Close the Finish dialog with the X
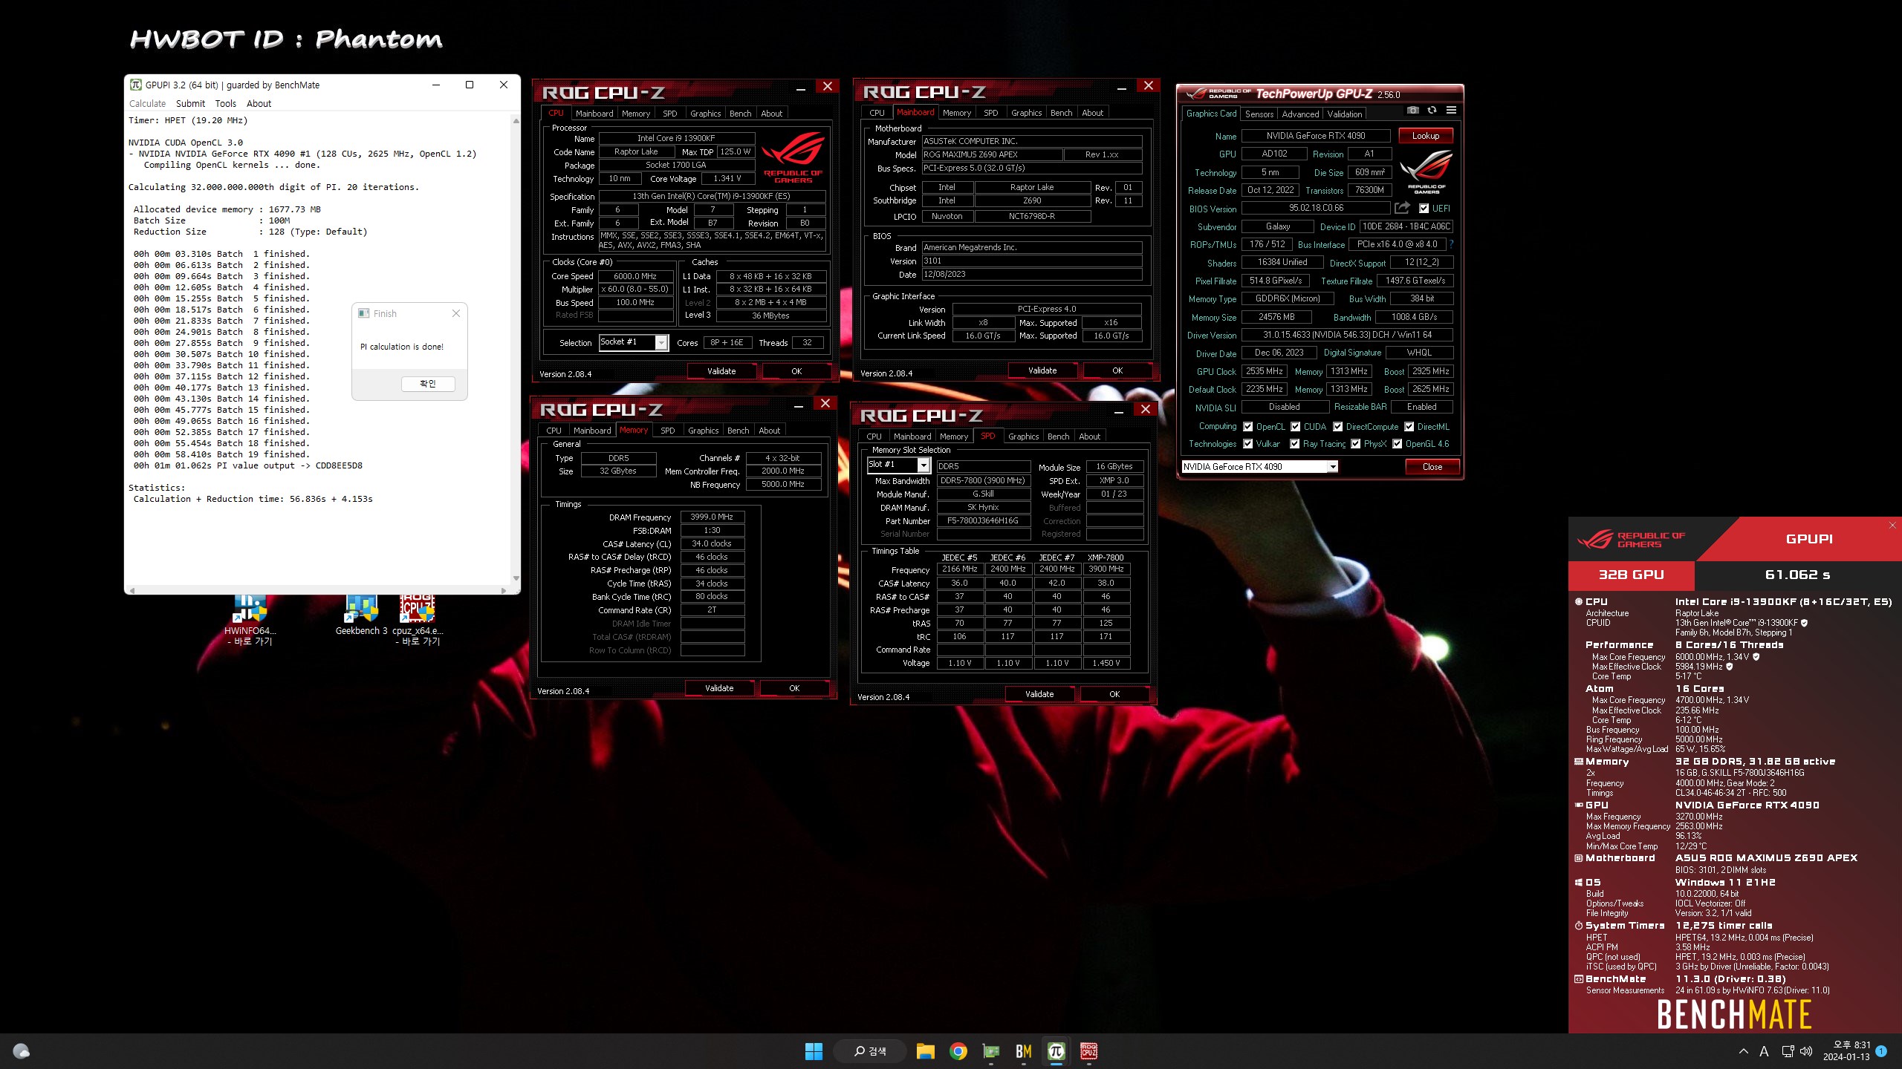This screenshot has height=1069, width=1902. pyautogui.click(x=456, y=313)
